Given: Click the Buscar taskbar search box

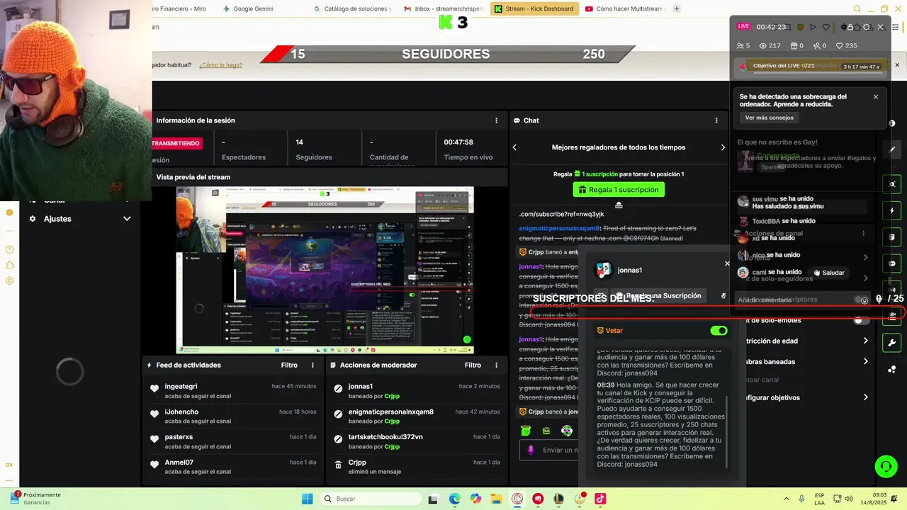Looking at the screenshot, I should pyautogui.click(x=371, y=499).
